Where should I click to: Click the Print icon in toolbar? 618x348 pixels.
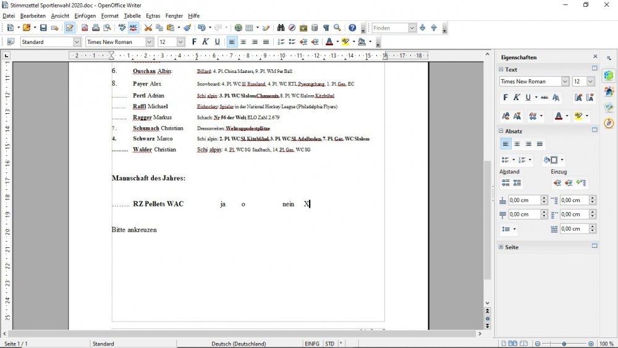96,28
